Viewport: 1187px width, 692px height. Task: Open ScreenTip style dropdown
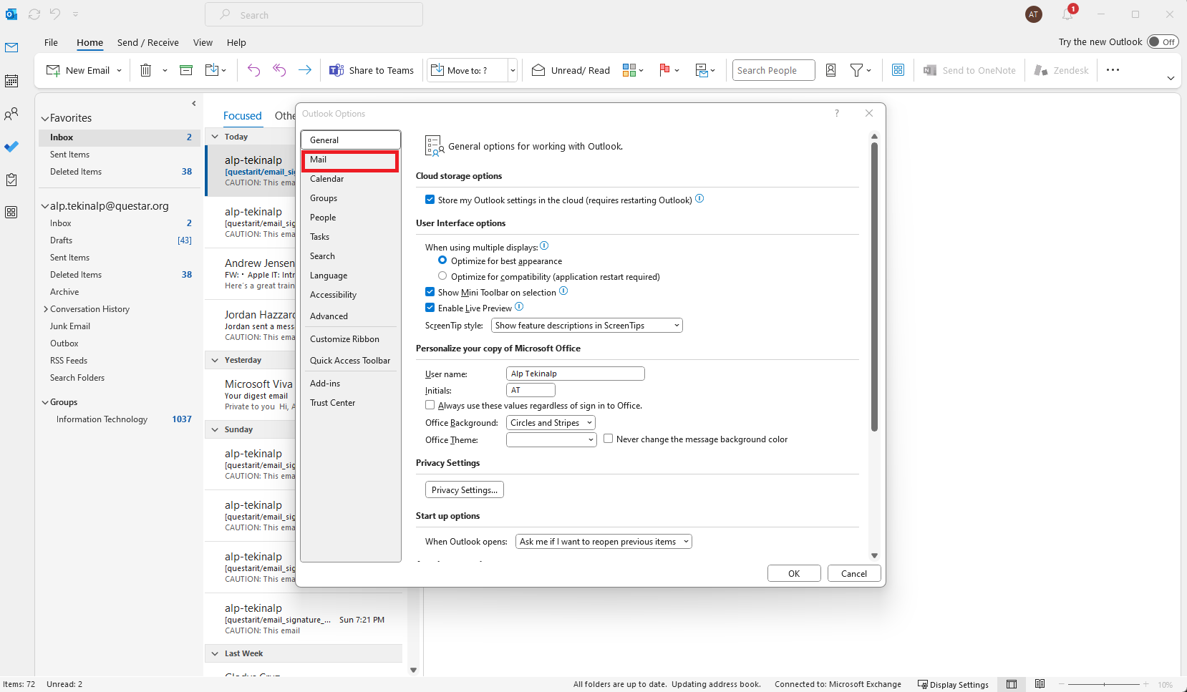pos(587,326)
